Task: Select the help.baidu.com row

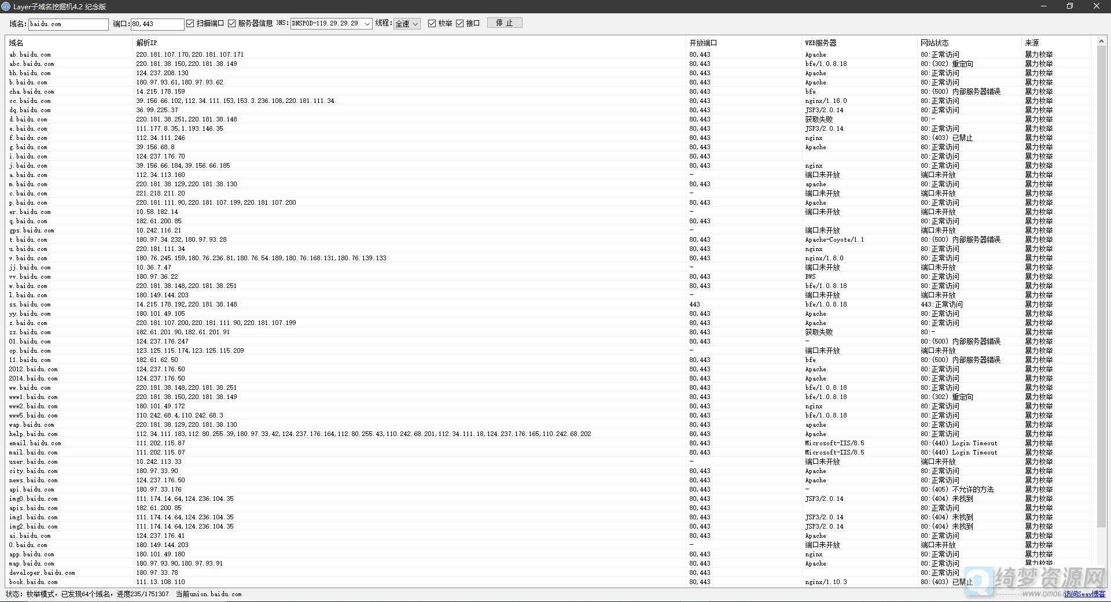Action: coord(550,434)
